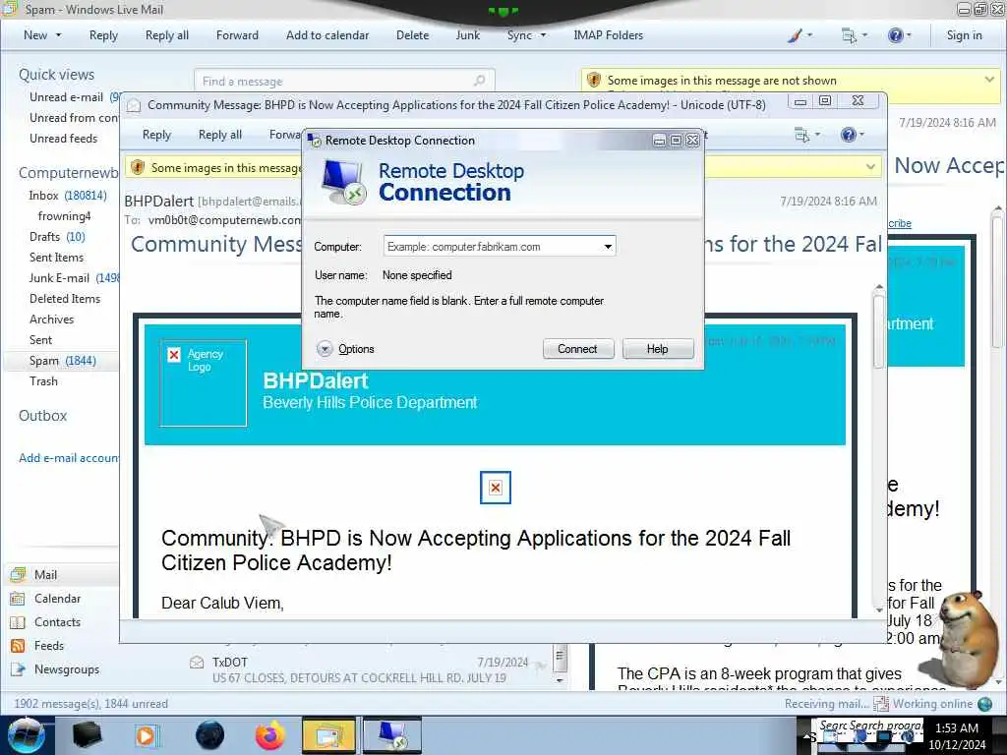Open Sent Items folder
1007x755 pixels.
pyautogui.click(x=56, y=257)
